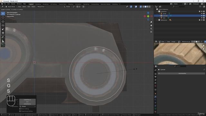Image resolution: width=206 pixels, height=116 pixels.
Task: Select the Measure tool
Action: click(3, 41)
